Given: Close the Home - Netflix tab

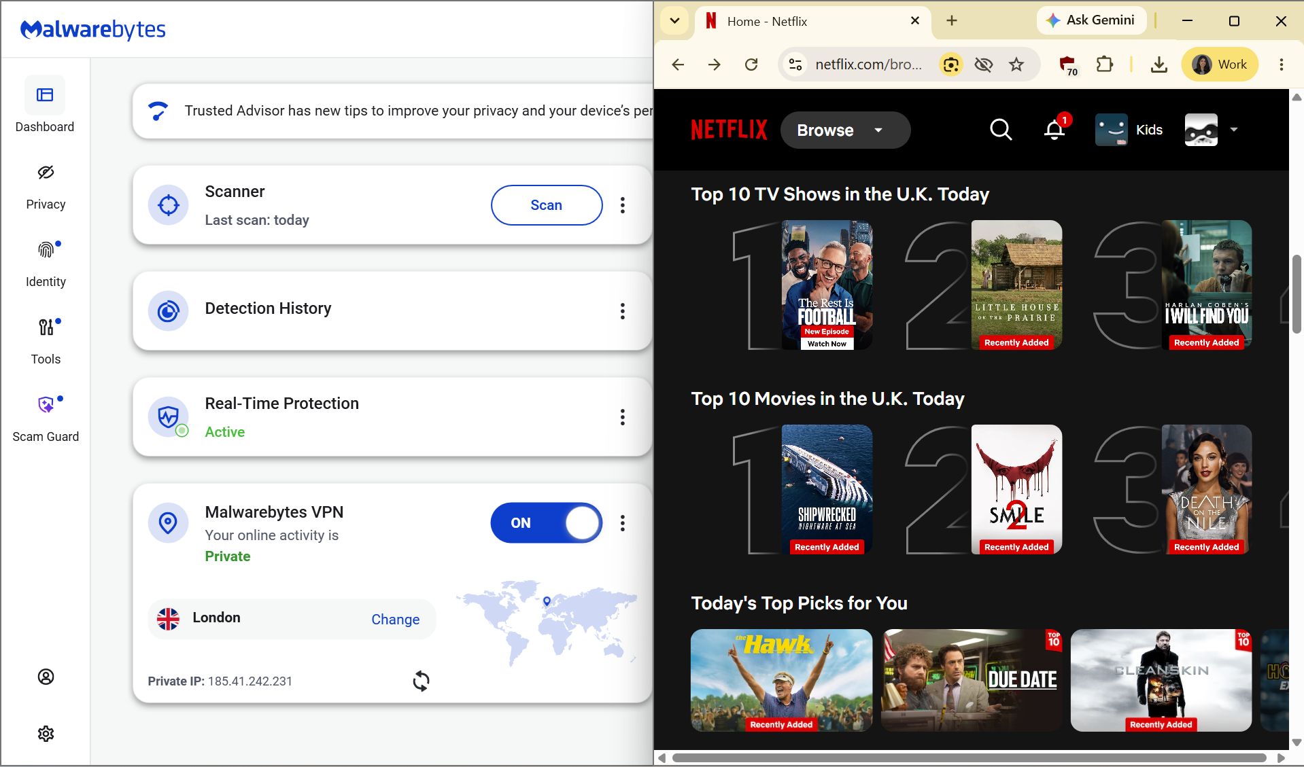Looking at the screenshot, I should point(915,21).
